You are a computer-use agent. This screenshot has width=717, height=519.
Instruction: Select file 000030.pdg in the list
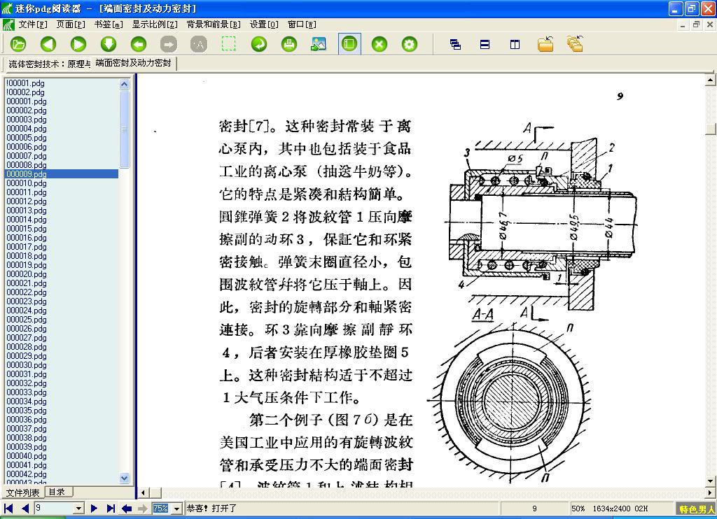point(27,365)
